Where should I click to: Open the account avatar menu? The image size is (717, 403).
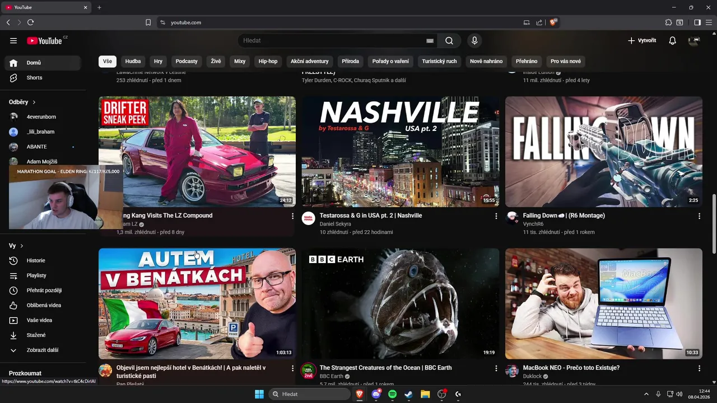click(694, 40)
